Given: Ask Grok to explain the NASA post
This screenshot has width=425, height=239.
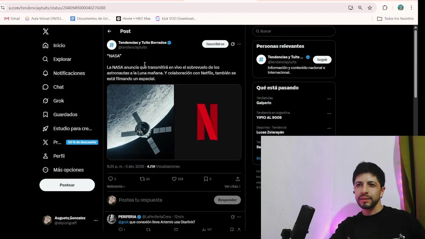Looking at the screenshot, I should coord(233,44).
